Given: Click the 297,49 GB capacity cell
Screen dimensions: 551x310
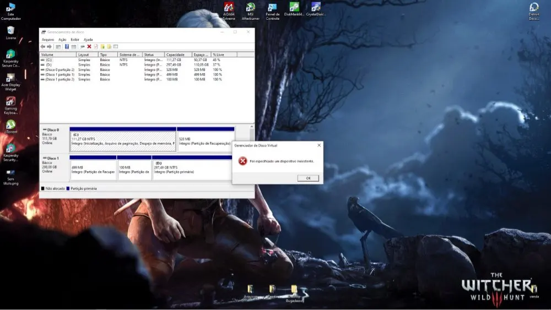Looking at the screenshot, I should 174,65.
